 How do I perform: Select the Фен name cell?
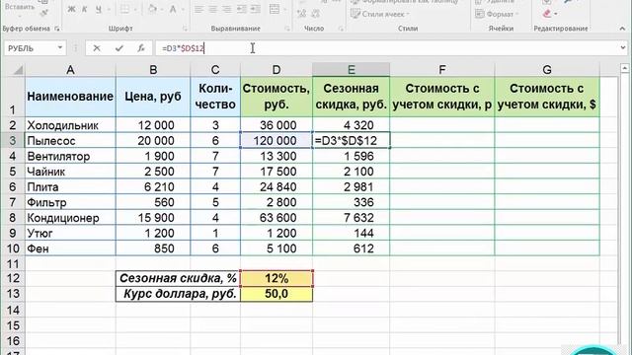pos(70,248)
